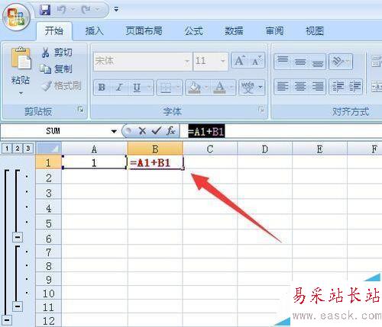Open the 数据 ribbon tab

(x=234, y=31)
